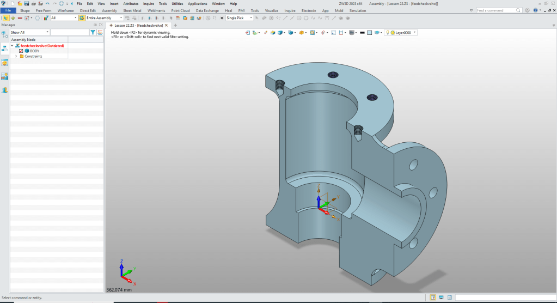The height and width of the screenshot is (303, 557).
Task: Add a new document tab with plus
Action: click(x=175, y=25)
